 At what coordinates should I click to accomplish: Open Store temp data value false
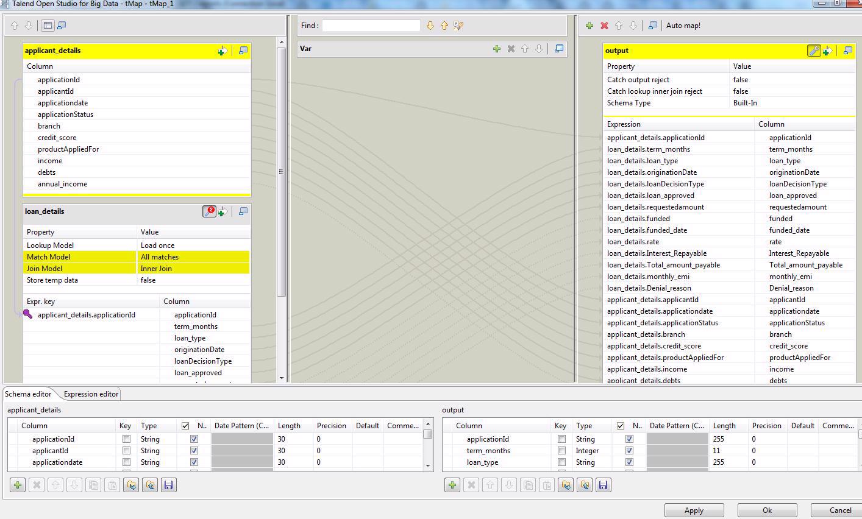point(193,280)
